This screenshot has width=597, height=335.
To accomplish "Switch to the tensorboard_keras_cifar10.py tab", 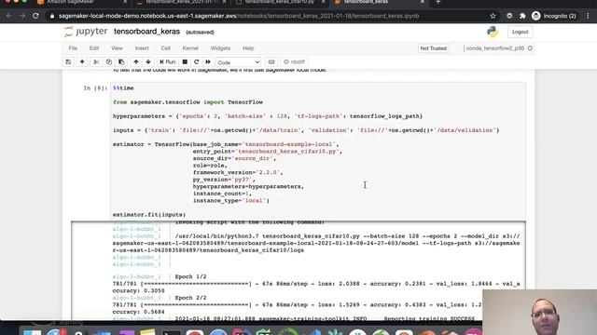I will point(280,2).
